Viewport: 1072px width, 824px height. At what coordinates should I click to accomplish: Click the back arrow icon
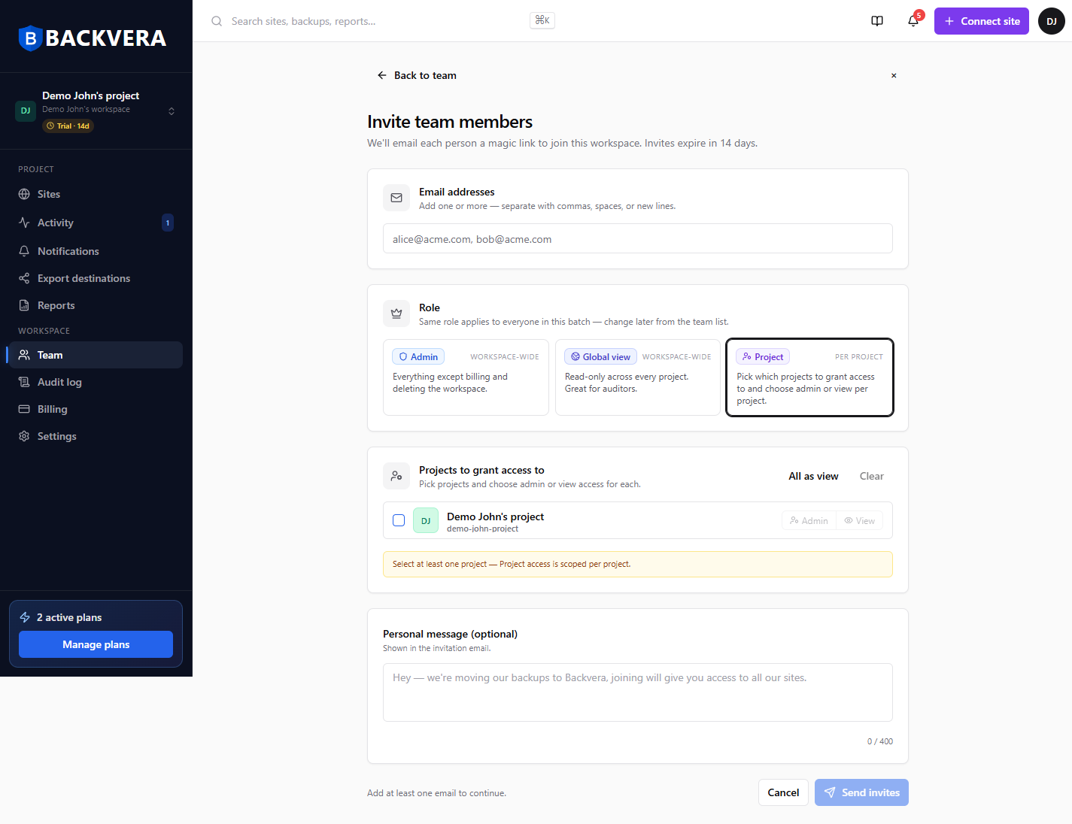[382, 75]
